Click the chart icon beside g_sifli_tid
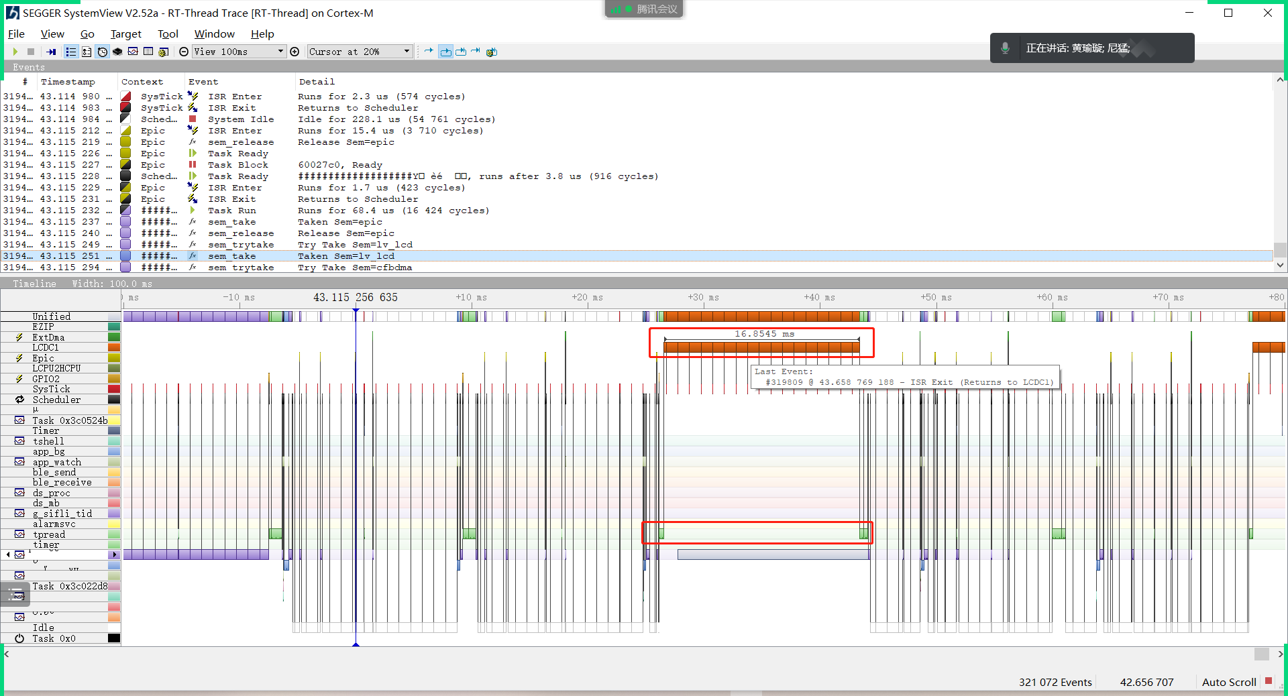1288x696 pixels. tap(19, 514)
